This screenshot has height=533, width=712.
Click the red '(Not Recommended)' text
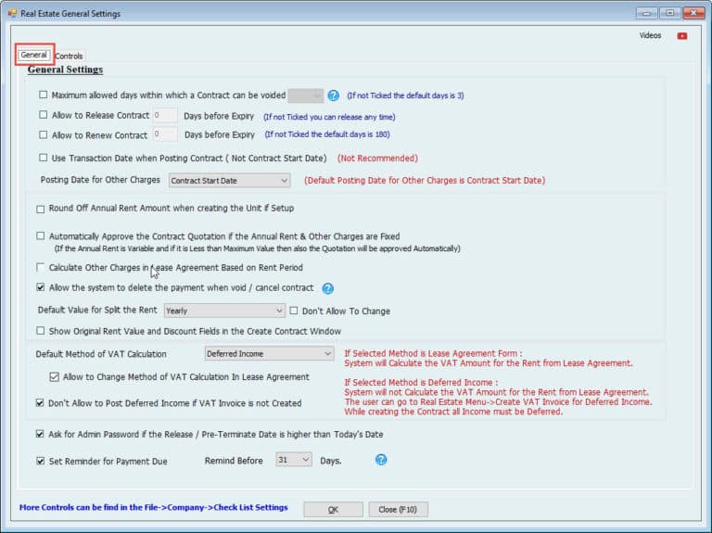click(378, 158)
